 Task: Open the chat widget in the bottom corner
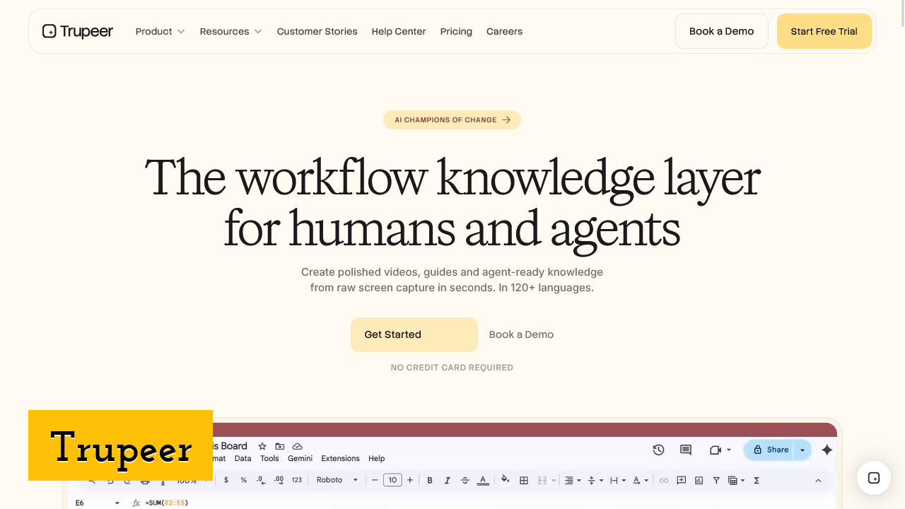874,478
